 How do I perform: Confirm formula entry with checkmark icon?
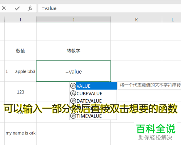tap(17, 8)
